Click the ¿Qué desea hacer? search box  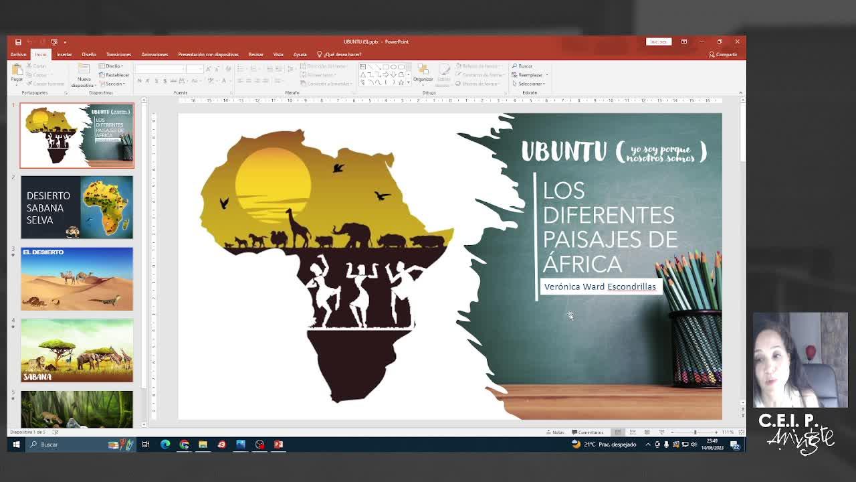339,54
